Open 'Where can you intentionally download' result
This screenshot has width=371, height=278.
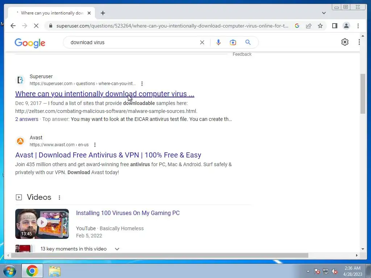point(105,94)
